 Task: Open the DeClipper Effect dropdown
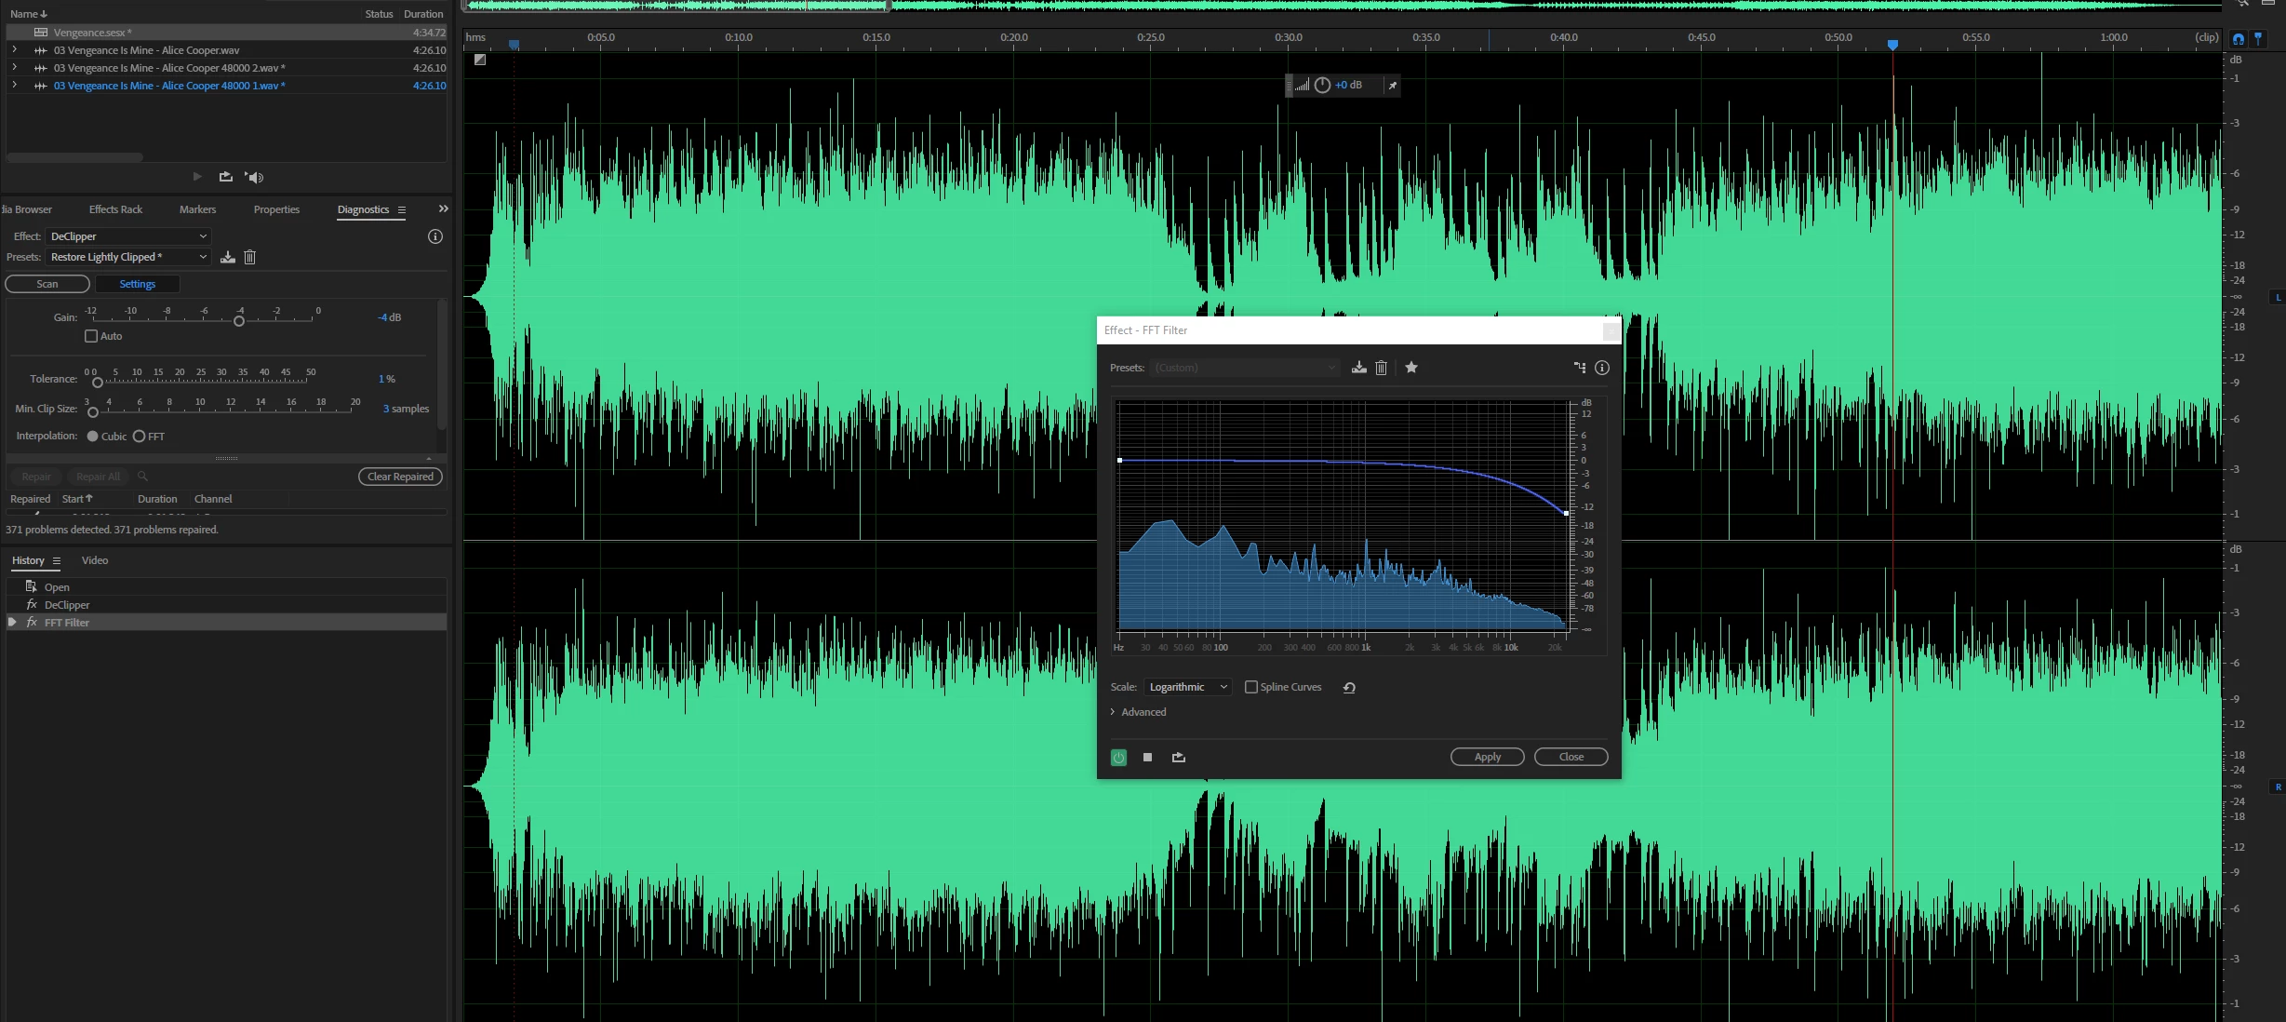pyautogui.click(x=128, y=236)
